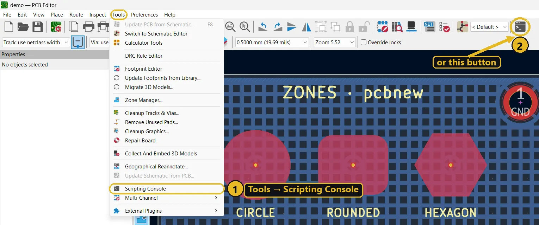Open Footprint Editor toolbar icon
This screenshot has height=225, width=539.
(x=383, y=27)
